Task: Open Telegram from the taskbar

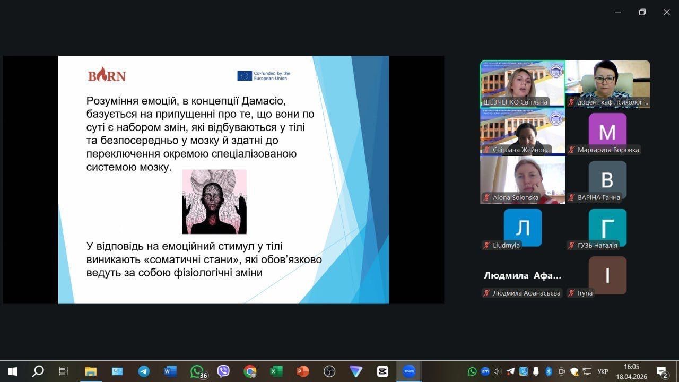Action: tap(144, 371)
